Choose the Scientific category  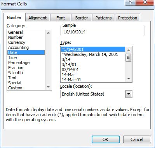tap(26, 73)
